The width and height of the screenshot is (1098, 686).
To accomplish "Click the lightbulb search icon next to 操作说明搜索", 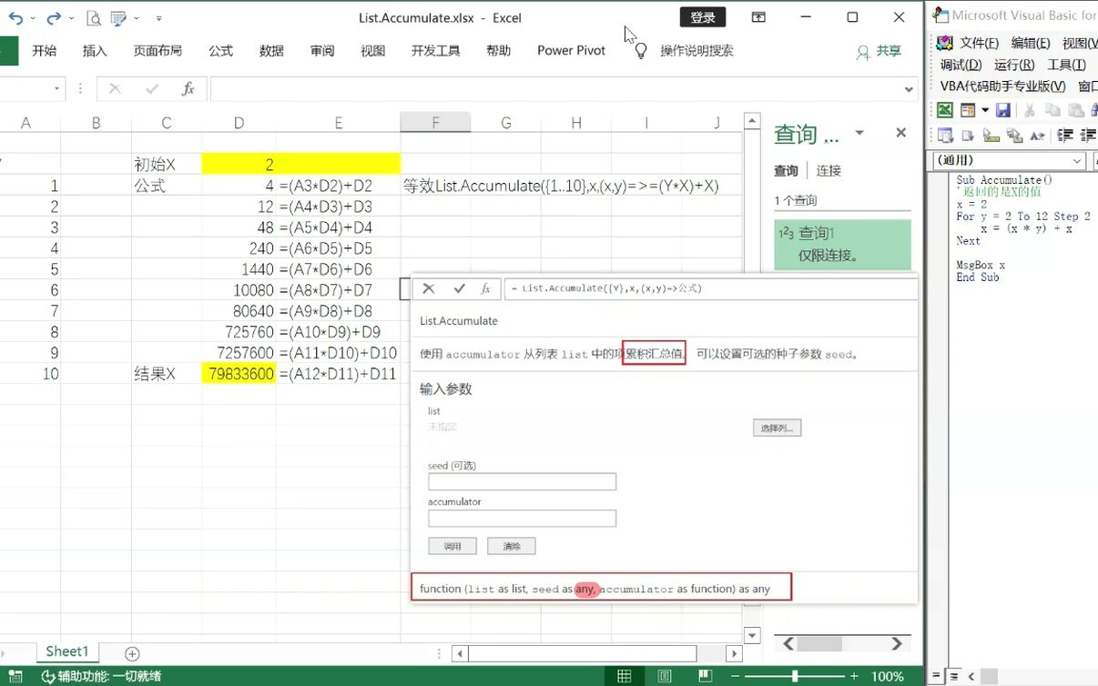I will tap(640, 51).
